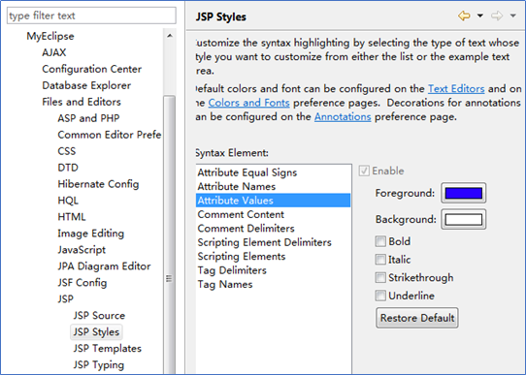Focus the type filter text field
Screen dimensions: 526x375
[x=91, y=16]
